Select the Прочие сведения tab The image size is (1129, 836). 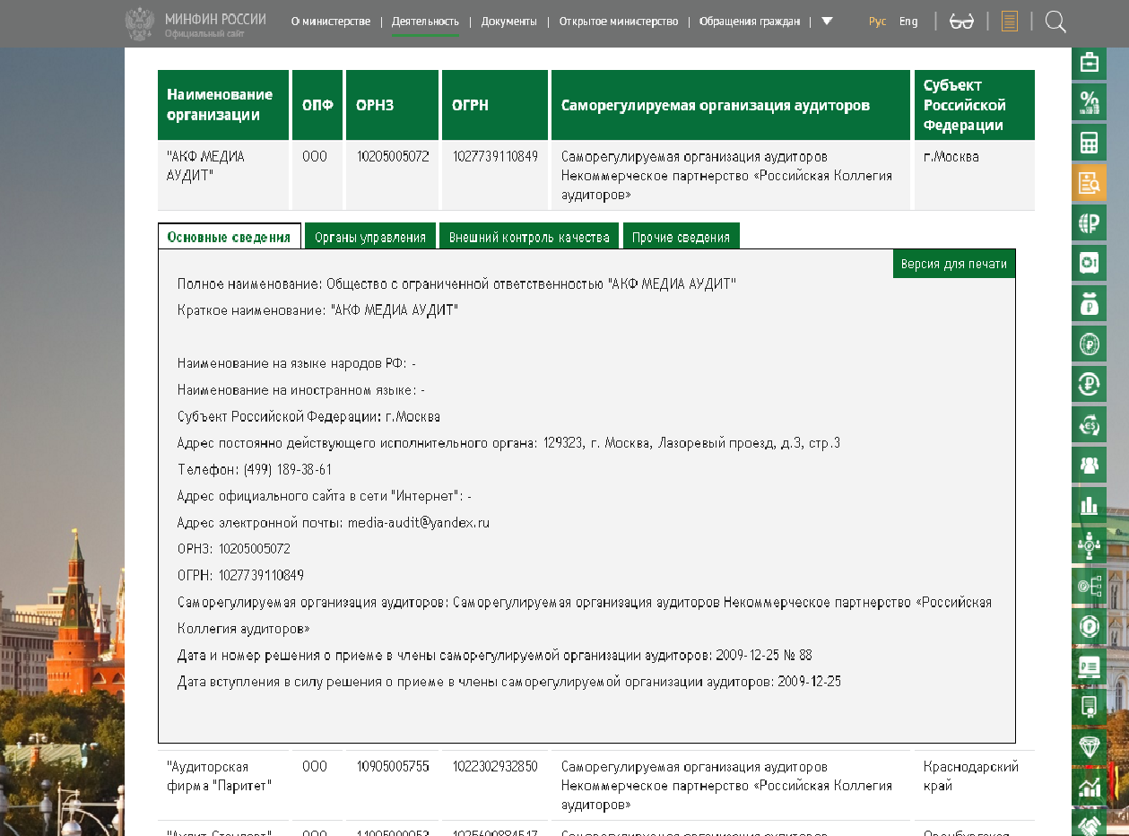681,237
